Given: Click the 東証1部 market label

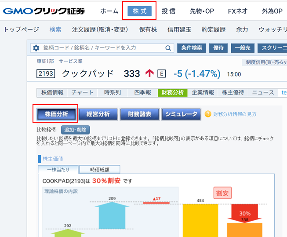Looking at the screenshot, I should 45,61.
